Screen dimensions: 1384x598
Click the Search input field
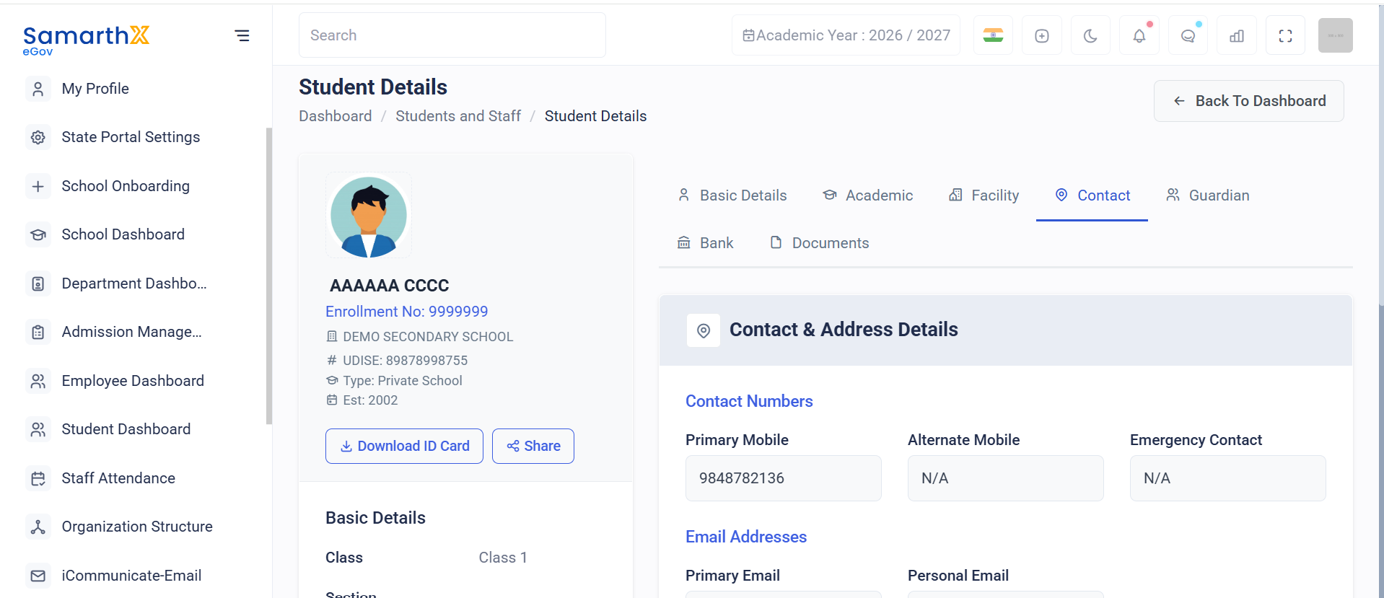[452, 35]
